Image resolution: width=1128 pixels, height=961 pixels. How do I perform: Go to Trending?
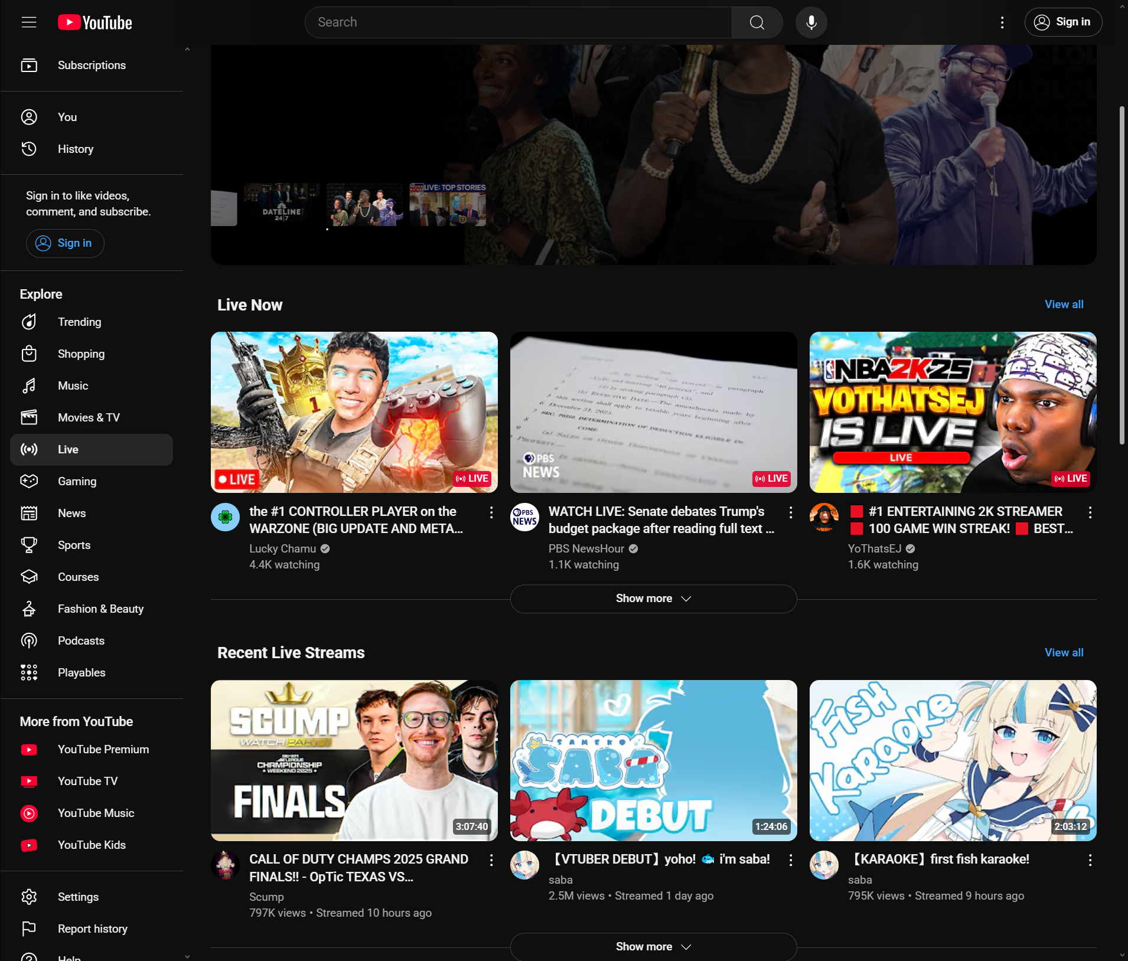tap(92, 322)
